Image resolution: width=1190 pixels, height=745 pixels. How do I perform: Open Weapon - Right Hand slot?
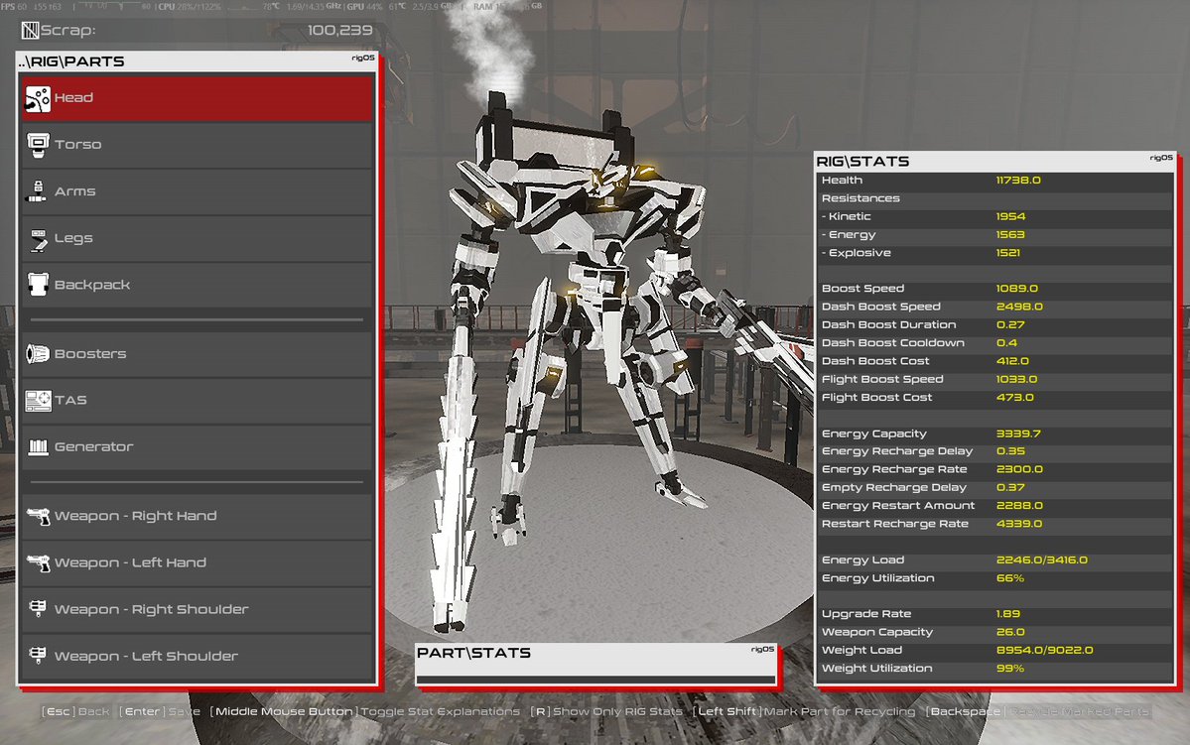coord(198,517)
